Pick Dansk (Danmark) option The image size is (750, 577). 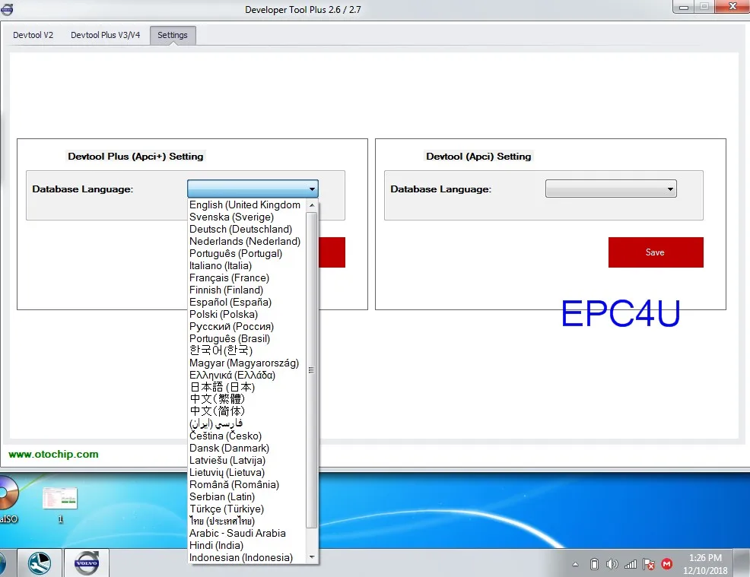(246, 448)
